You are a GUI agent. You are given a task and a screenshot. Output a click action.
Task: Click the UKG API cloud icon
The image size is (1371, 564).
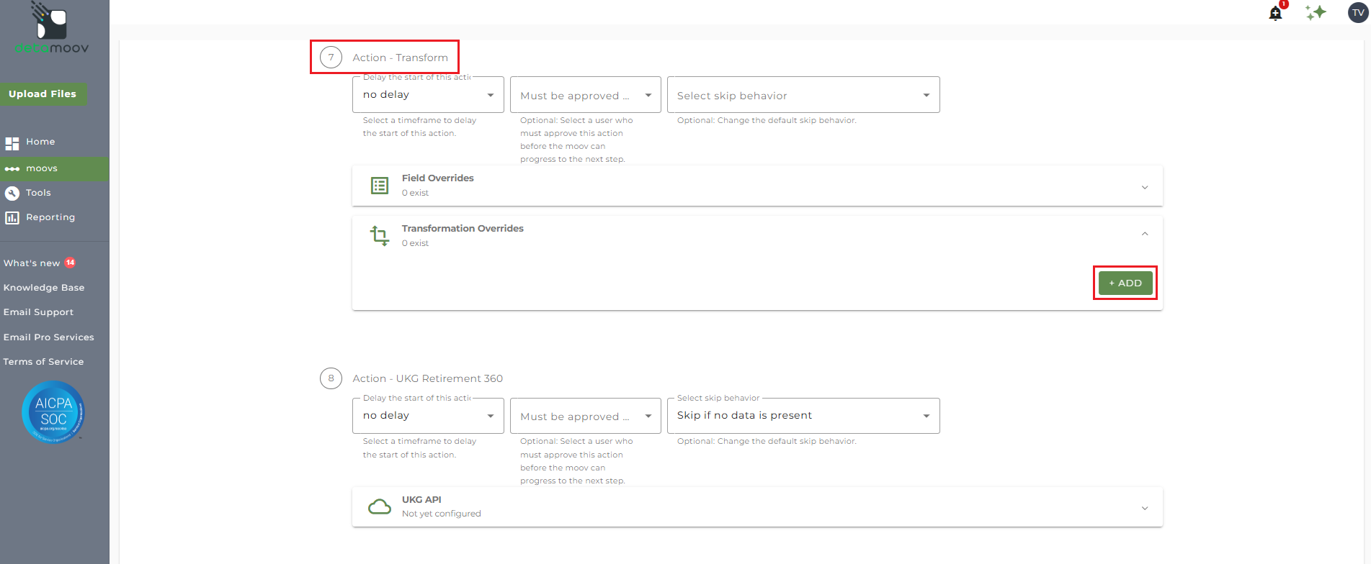coord(380,506)
